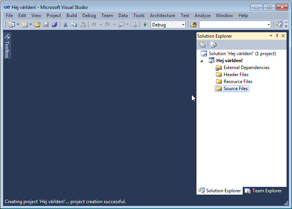Click the Add New Item toolbar icon
292x209 pixels.
click(24, 24)
